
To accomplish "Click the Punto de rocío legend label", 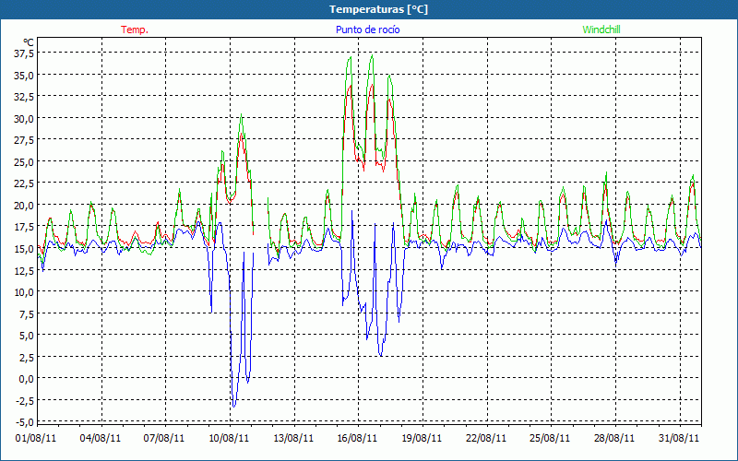I will click(367, 30).
